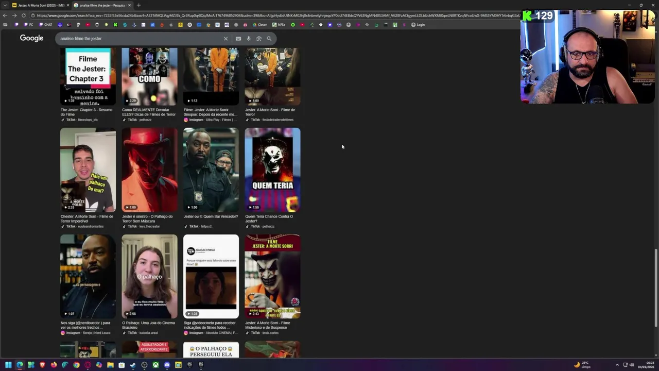
Task: Open Discord from the taskbar
Action: [x=167, y=365]
